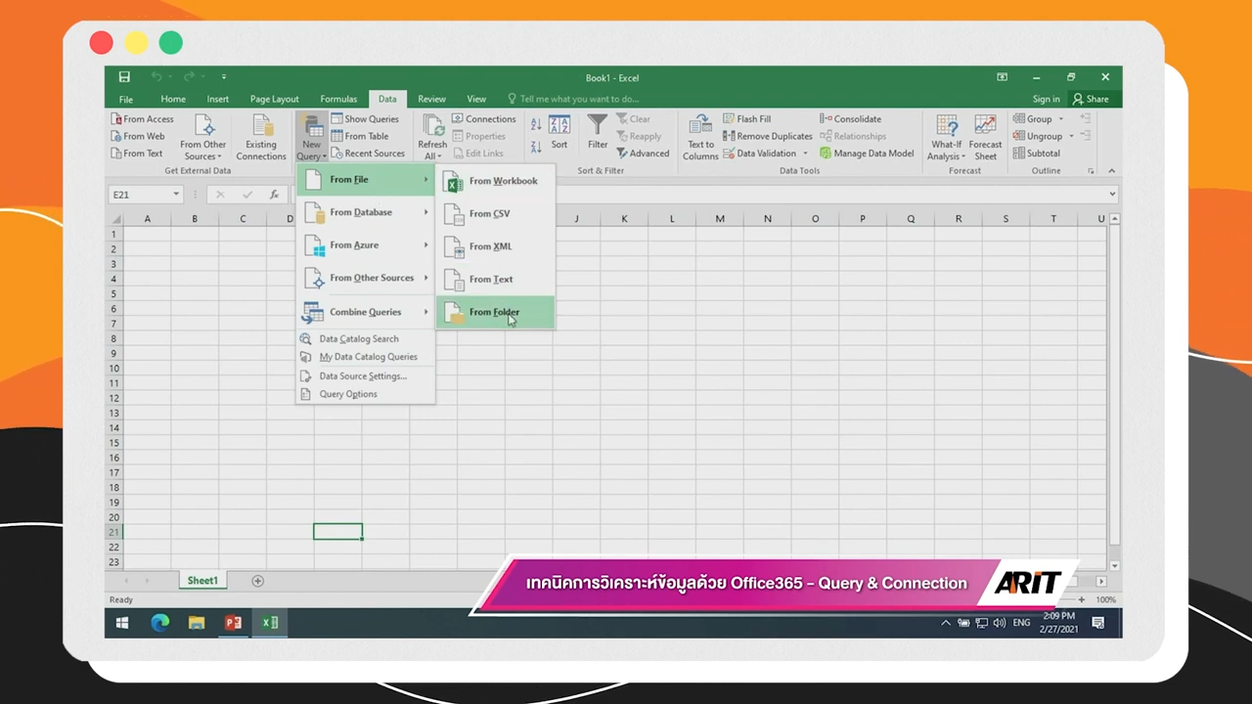The height and width of the screenshot is (704, 1252).
Task: Open the Name Box dropdown
Action: pos(175,195)
